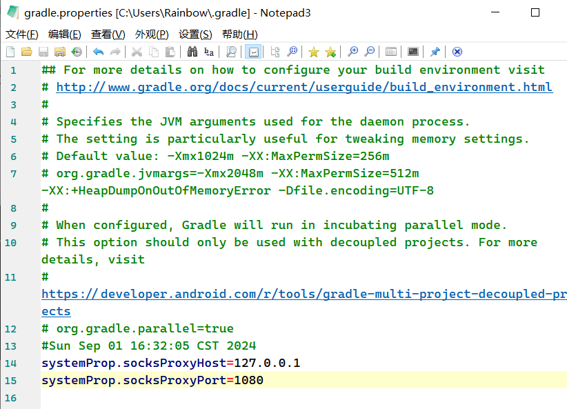Click the text 'systemProp.socksProxyHost'
This screenshot has height=409, width=567.
[134, 363]
